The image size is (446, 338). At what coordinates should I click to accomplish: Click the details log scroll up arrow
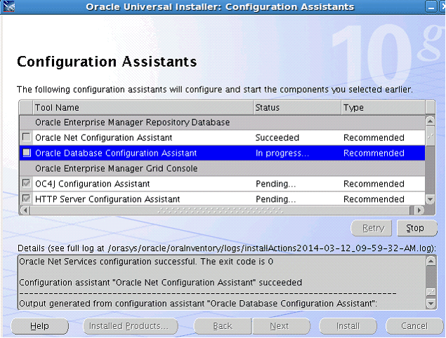431,261
